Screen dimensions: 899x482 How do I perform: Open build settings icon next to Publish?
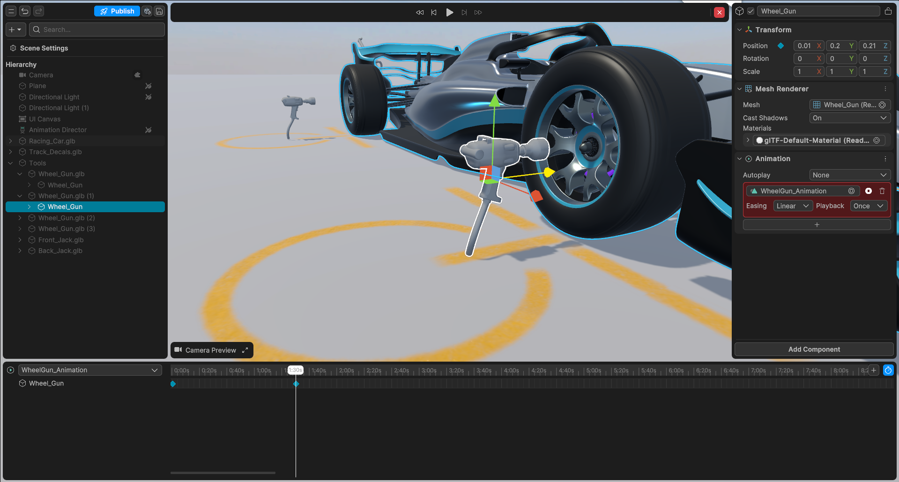pyautogui.click(x=147, y=11)
